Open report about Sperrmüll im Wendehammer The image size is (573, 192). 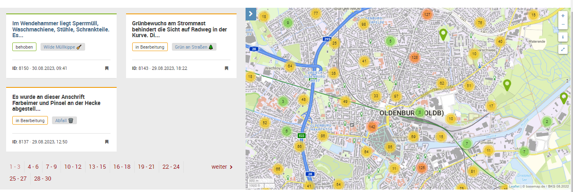61,29
